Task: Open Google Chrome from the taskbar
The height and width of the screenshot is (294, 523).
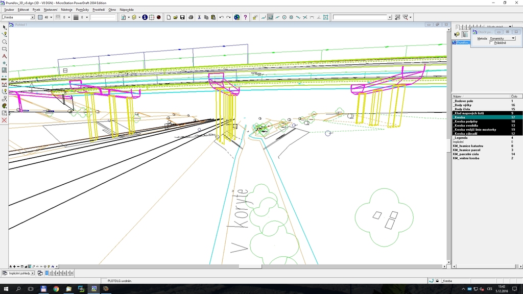Action: 56,289
